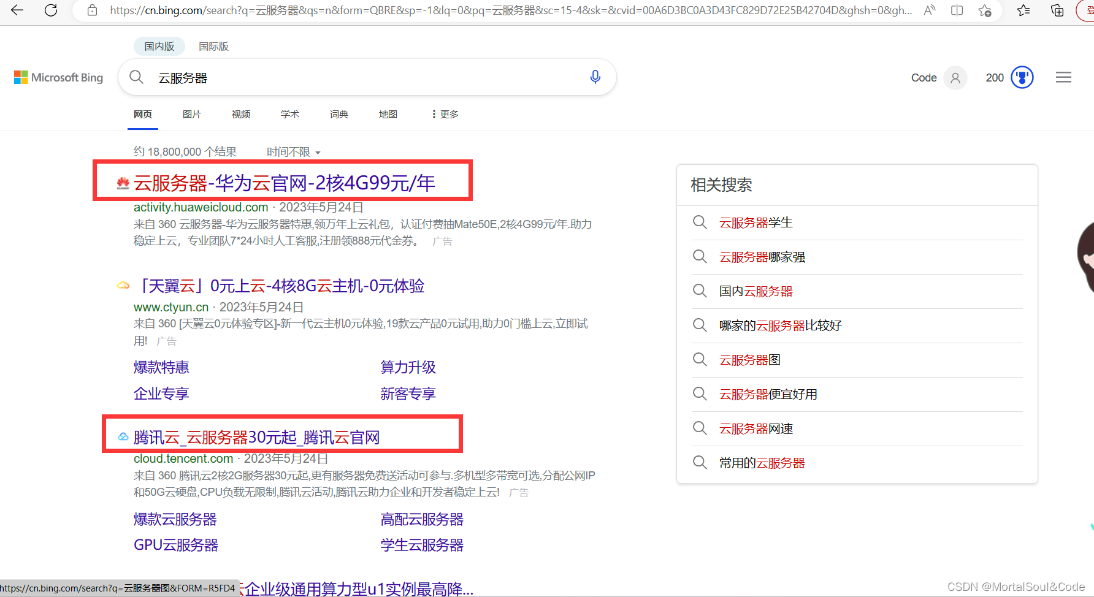Select the 国内版 toggle

click(x=159, y=47)
